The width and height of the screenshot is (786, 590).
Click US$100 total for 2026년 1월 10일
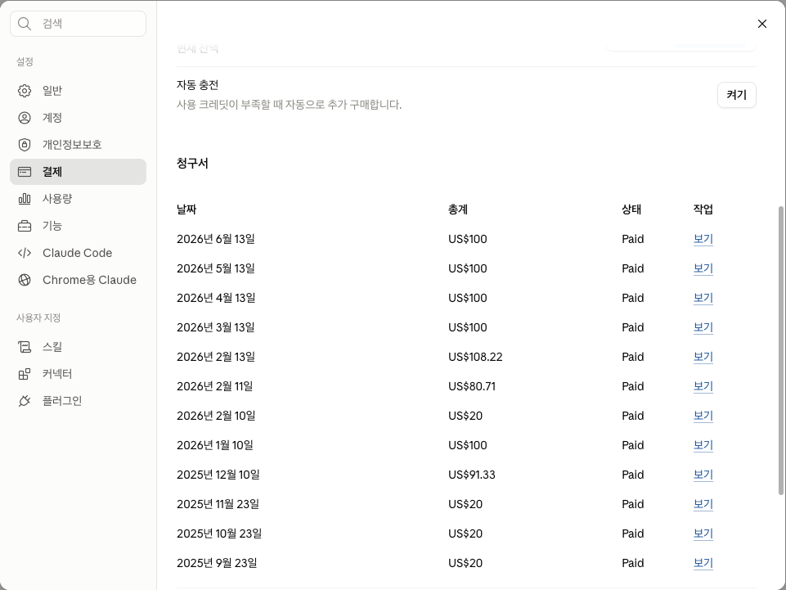click(x=468, y=445)
